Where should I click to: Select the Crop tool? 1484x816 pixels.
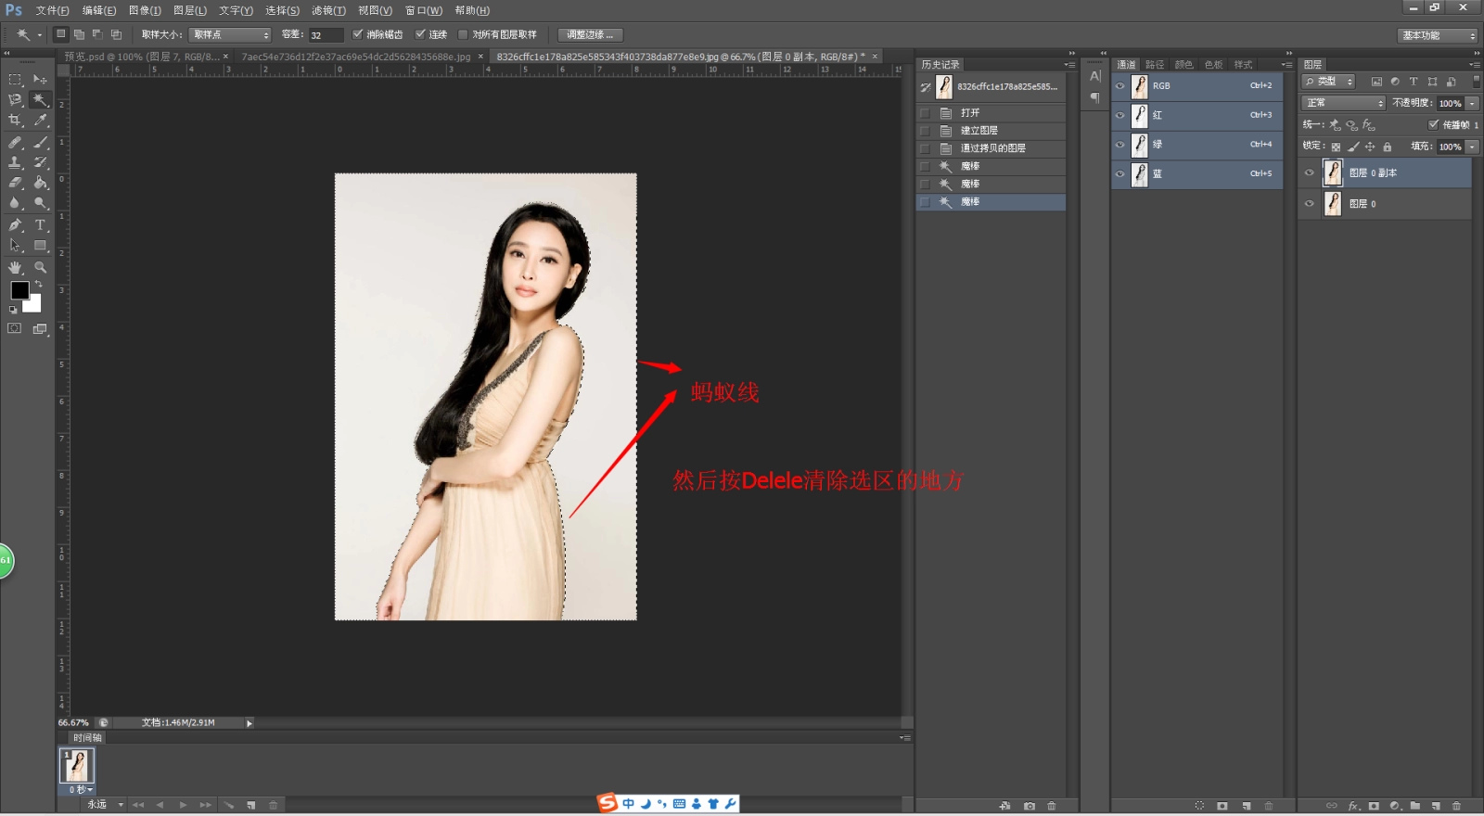pos(15,121)
